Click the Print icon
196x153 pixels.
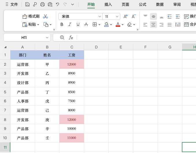point(42,5)
